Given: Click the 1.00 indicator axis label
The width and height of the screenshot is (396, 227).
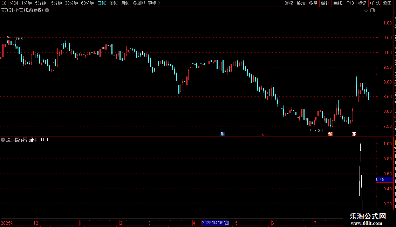Looking at the screenshot, I should 387,144.
